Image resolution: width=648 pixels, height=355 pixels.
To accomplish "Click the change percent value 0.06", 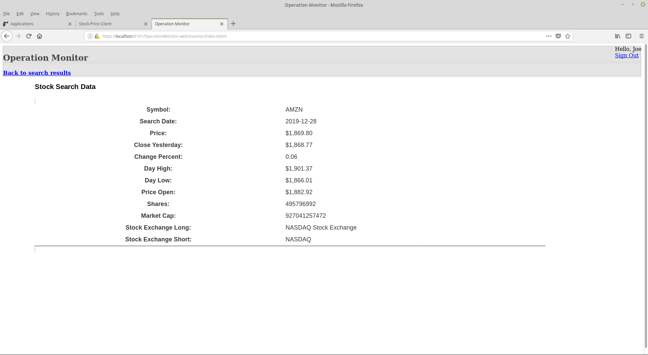I will point(291,157).
